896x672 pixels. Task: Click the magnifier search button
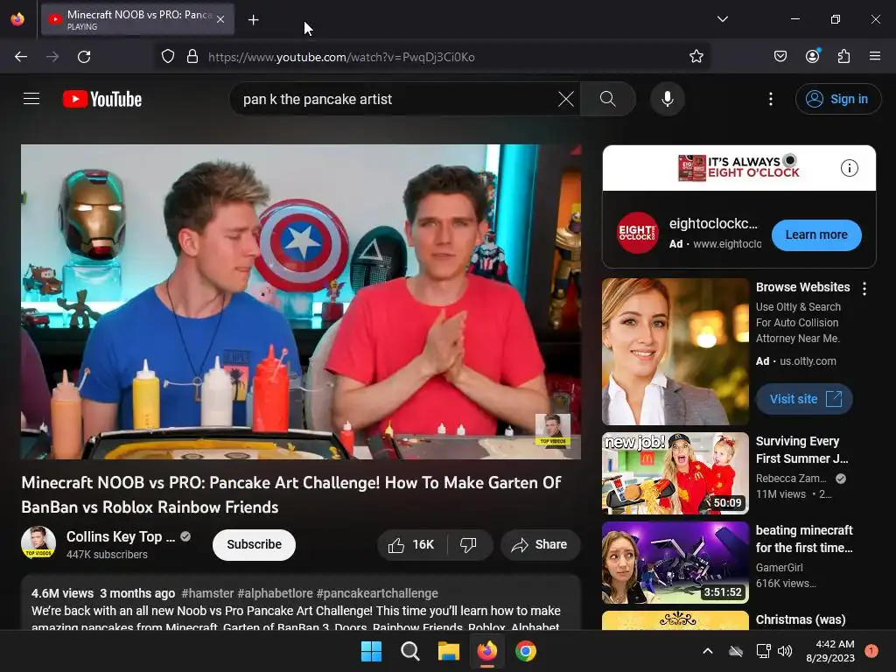click(x=608, y=99)
